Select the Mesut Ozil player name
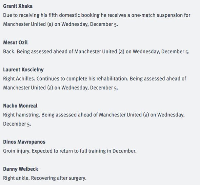Image resolution: width=200 pixels, height=185 pixels. [16, 42]
